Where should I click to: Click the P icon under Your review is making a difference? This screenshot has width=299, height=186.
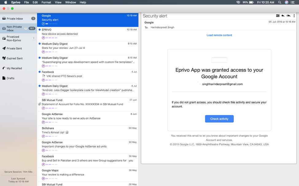click(x=44, y=178)
